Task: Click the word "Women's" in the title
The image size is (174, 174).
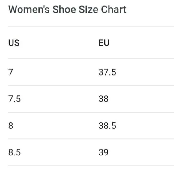Action: (x=29, y=10)
